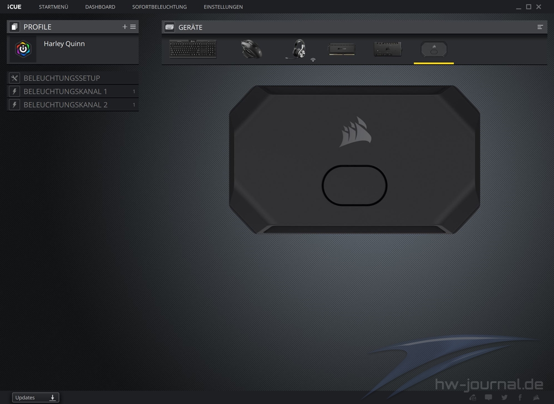Open 24-hour support icon
This screenshot has width=554, height=404.
click(x=473, y=398)
